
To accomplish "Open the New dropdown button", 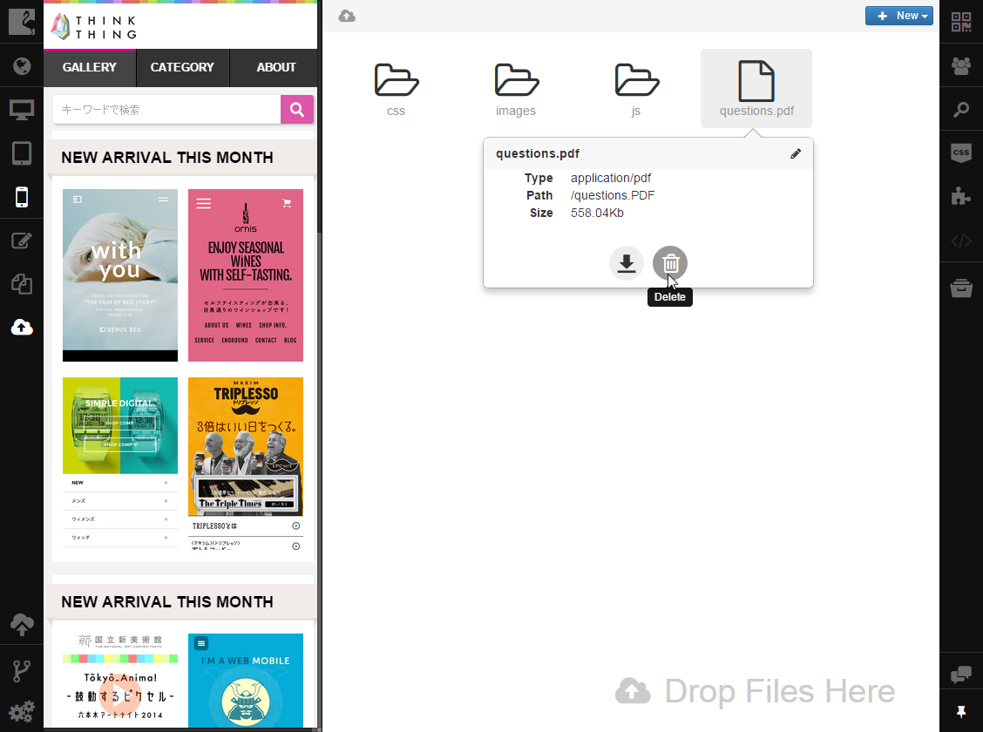I will [x=899, y=16].
